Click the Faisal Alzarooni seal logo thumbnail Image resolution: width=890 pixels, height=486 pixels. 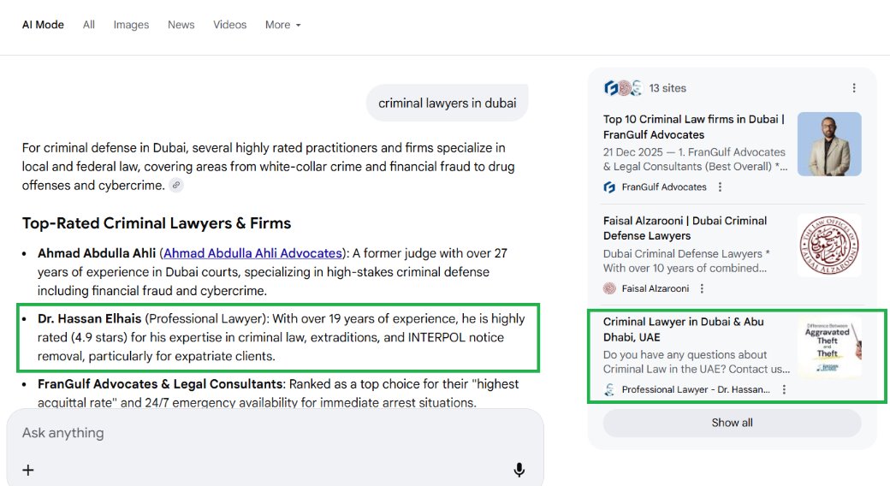point(829,246)
